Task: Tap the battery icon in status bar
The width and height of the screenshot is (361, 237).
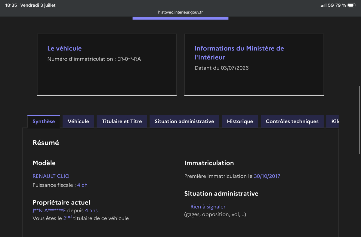Action: (x=352, y=5)
